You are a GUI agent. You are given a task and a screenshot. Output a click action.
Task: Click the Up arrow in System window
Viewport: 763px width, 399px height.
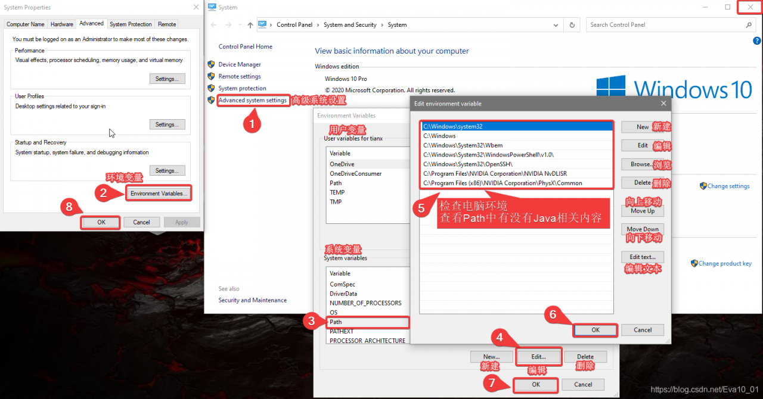[250, 25]
